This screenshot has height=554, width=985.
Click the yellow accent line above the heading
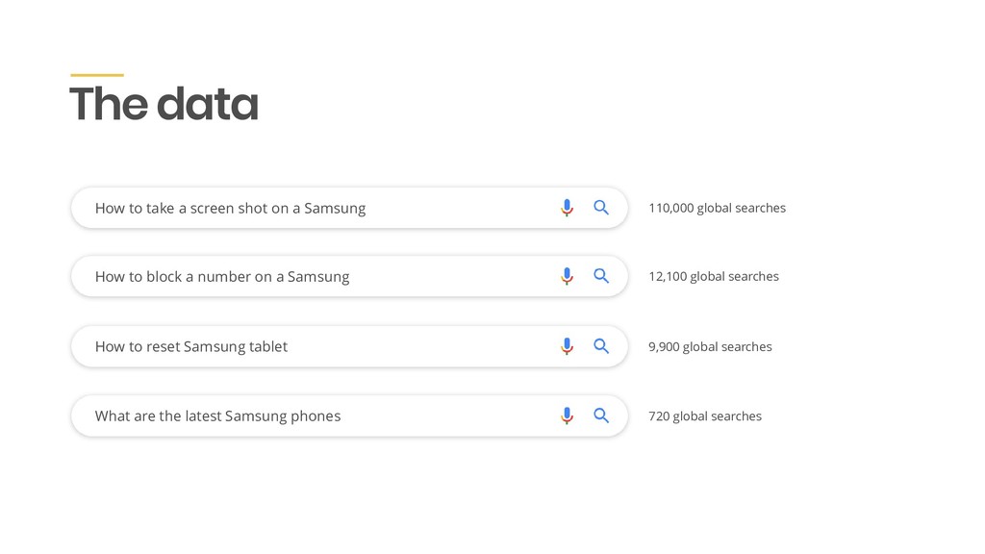point(97,75)
